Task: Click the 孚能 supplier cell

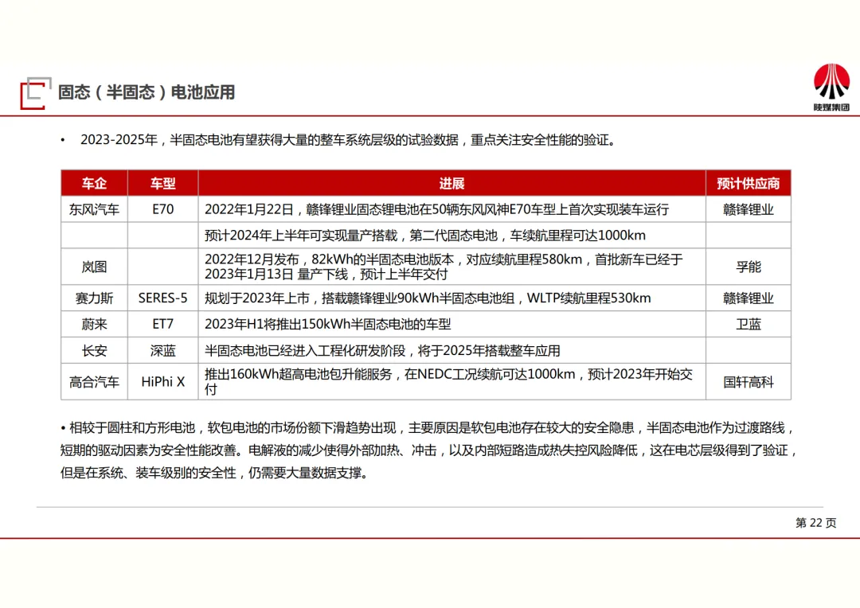Action: pos(748,267)
